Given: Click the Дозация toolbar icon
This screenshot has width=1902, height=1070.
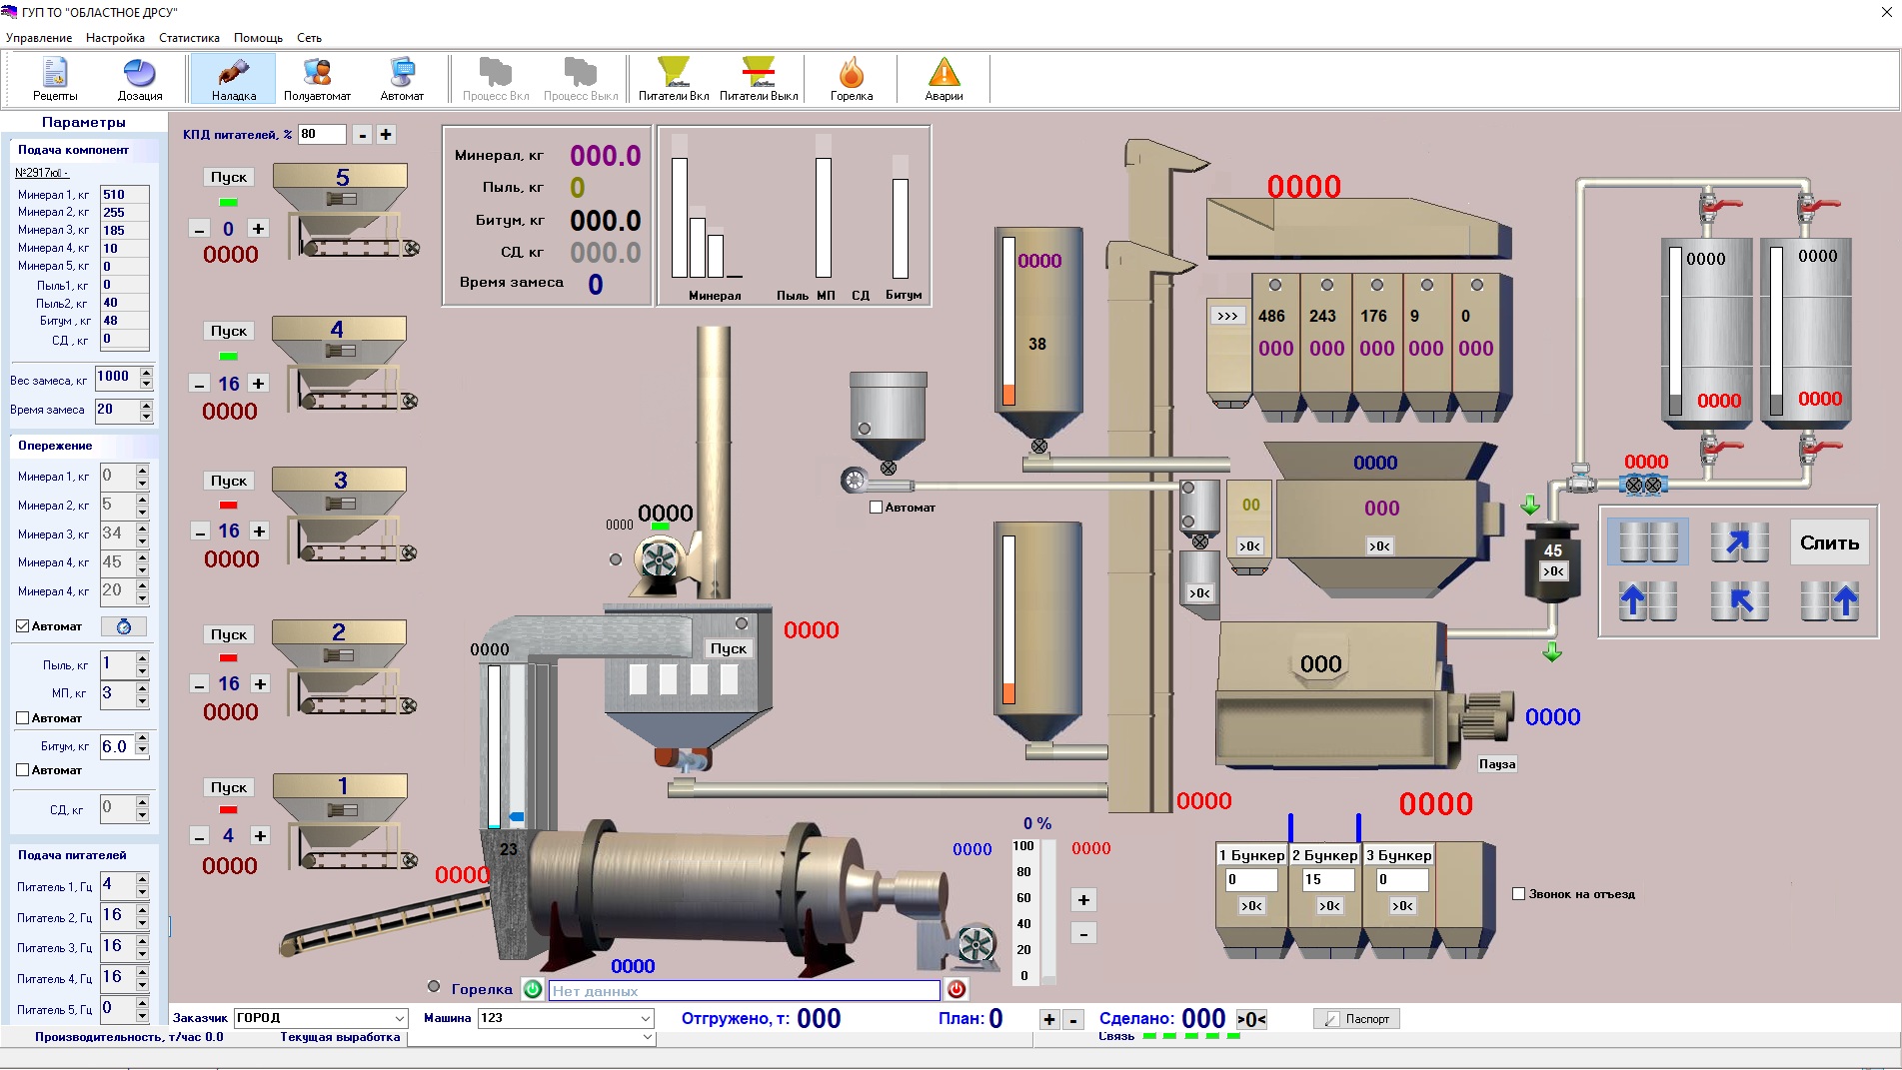Looking at the screenshot, I should [x=140, y=79].
